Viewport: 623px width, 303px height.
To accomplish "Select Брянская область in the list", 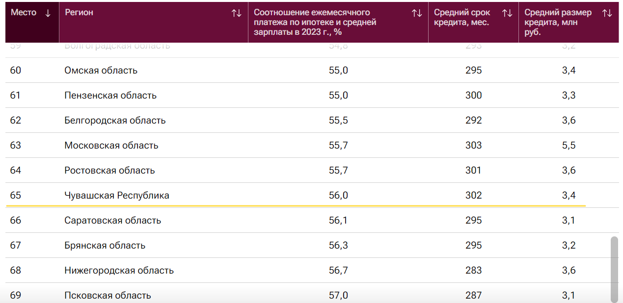I will 105,246.
